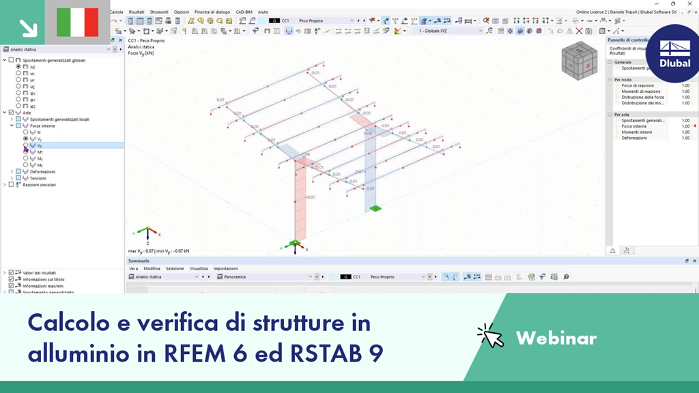This screenshot has width=699, height=393.
Task: Open the Strumenti menu
Action: [158, 12]
